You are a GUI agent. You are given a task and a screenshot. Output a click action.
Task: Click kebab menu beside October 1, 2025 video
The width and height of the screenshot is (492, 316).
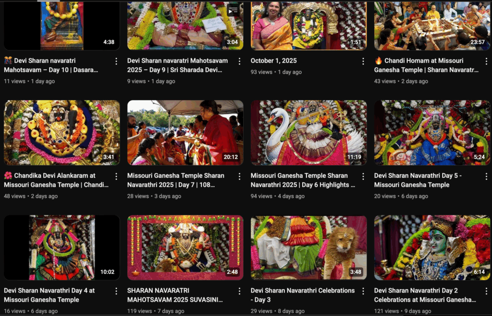(363, 61)
